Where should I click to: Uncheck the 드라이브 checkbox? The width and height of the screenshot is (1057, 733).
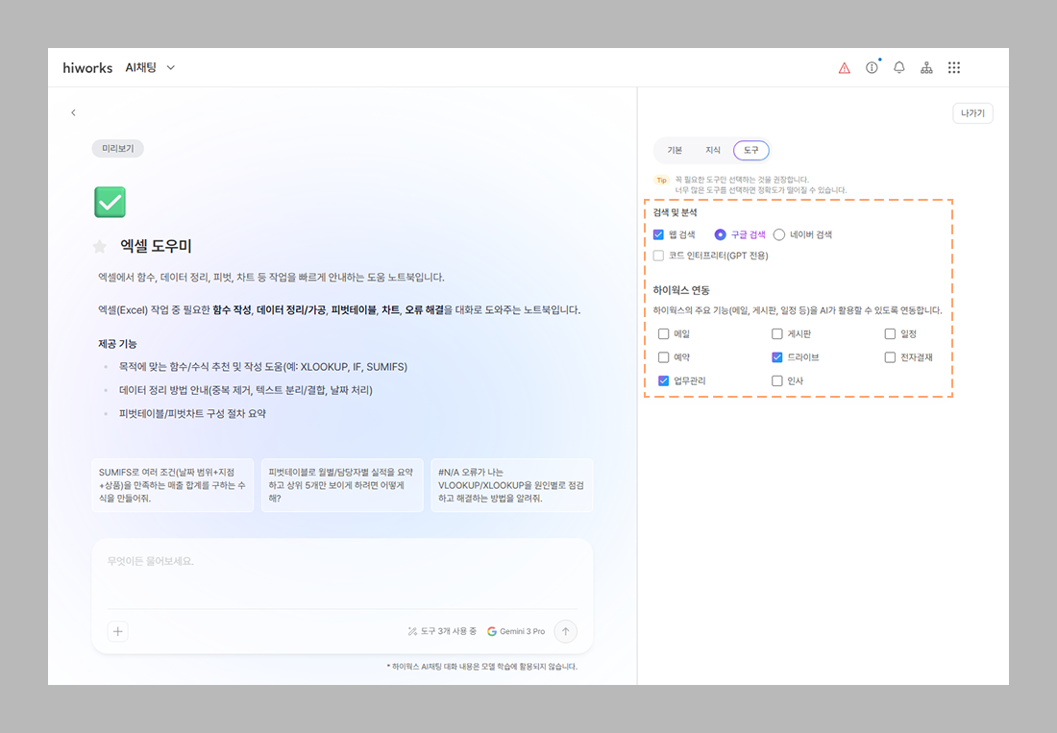(777, 357)
